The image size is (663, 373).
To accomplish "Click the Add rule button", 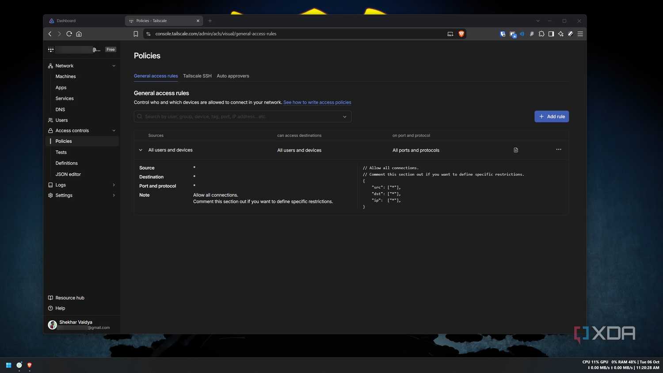I will (552, 117).
